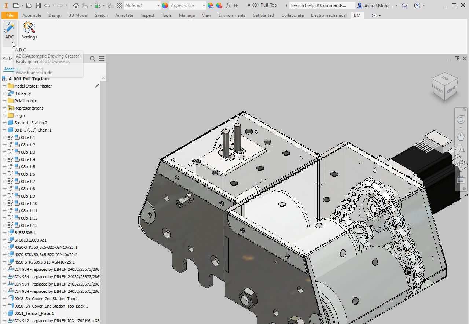Click the color wheel appearance swatch
The image size is (469, 324).
click(165, 5)
